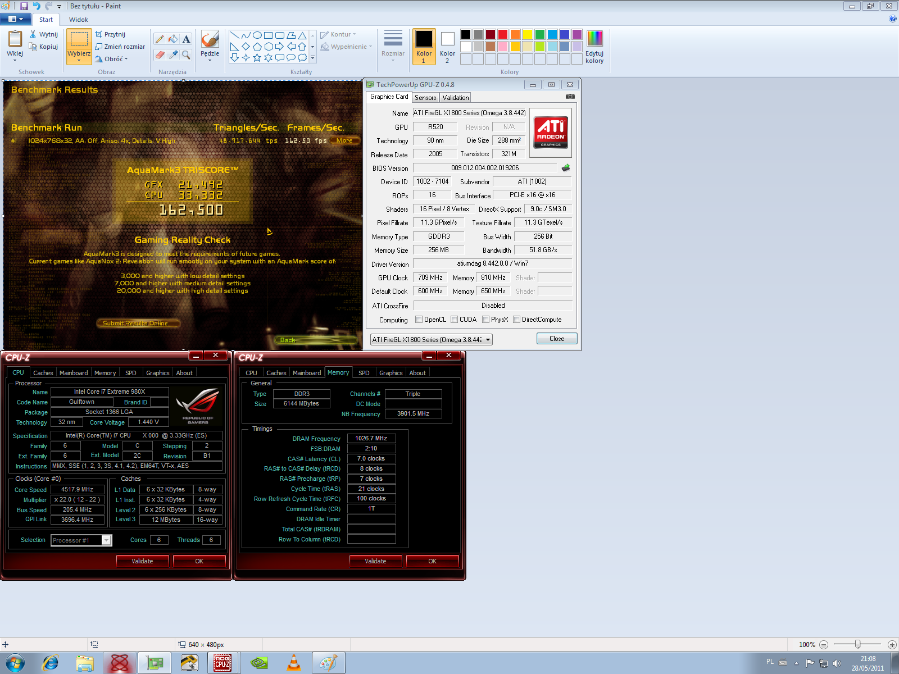Tick the CUDA checkbox in GPU-Z

(454, 320)
